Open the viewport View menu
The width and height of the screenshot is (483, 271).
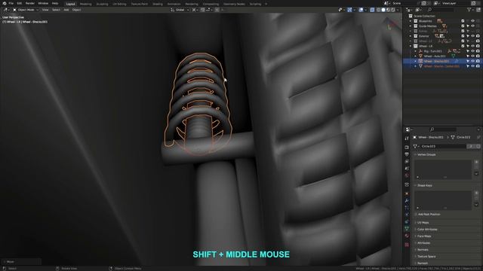point(45,10)
